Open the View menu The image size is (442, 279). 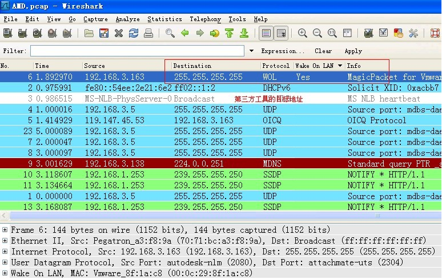[54, 19]
